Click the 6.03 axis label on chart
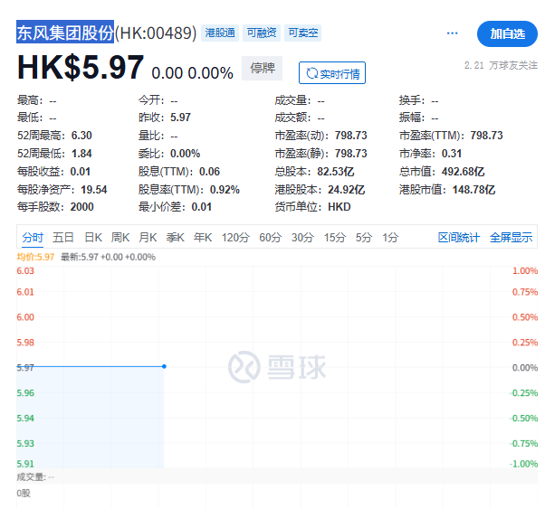This screenshot has height=509, width=545. click(25, 271)
